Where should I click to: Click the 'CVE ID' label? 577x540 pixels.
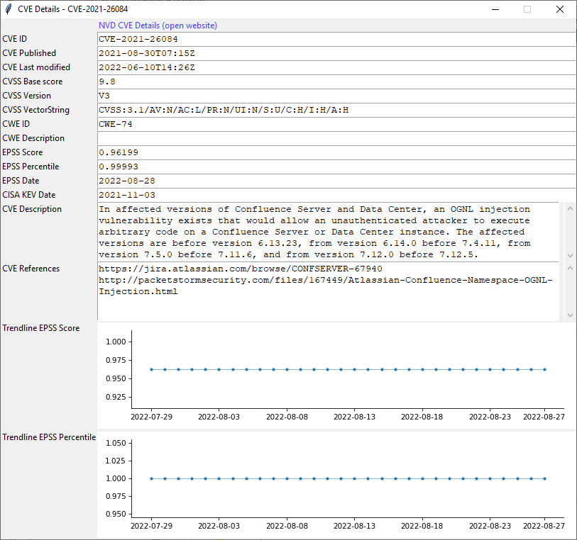(15, 39)
